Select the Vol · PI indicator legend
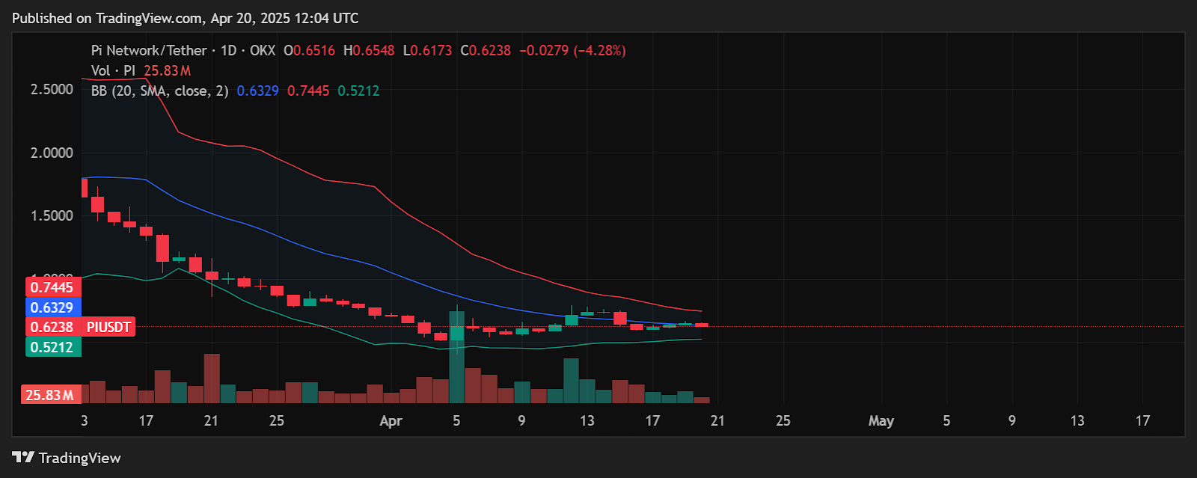The width and height of the screenshot is (1197, 478). 114,70
